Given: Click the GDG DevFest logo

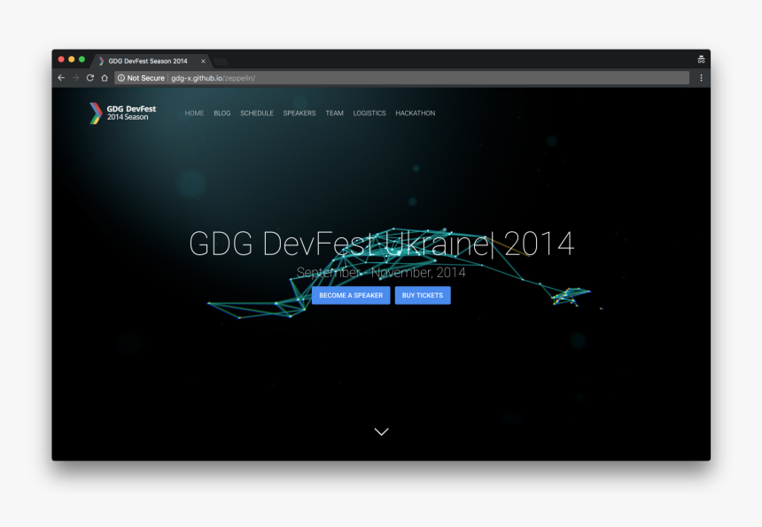Looking at the screenshot, I should [x=123, y=113].
